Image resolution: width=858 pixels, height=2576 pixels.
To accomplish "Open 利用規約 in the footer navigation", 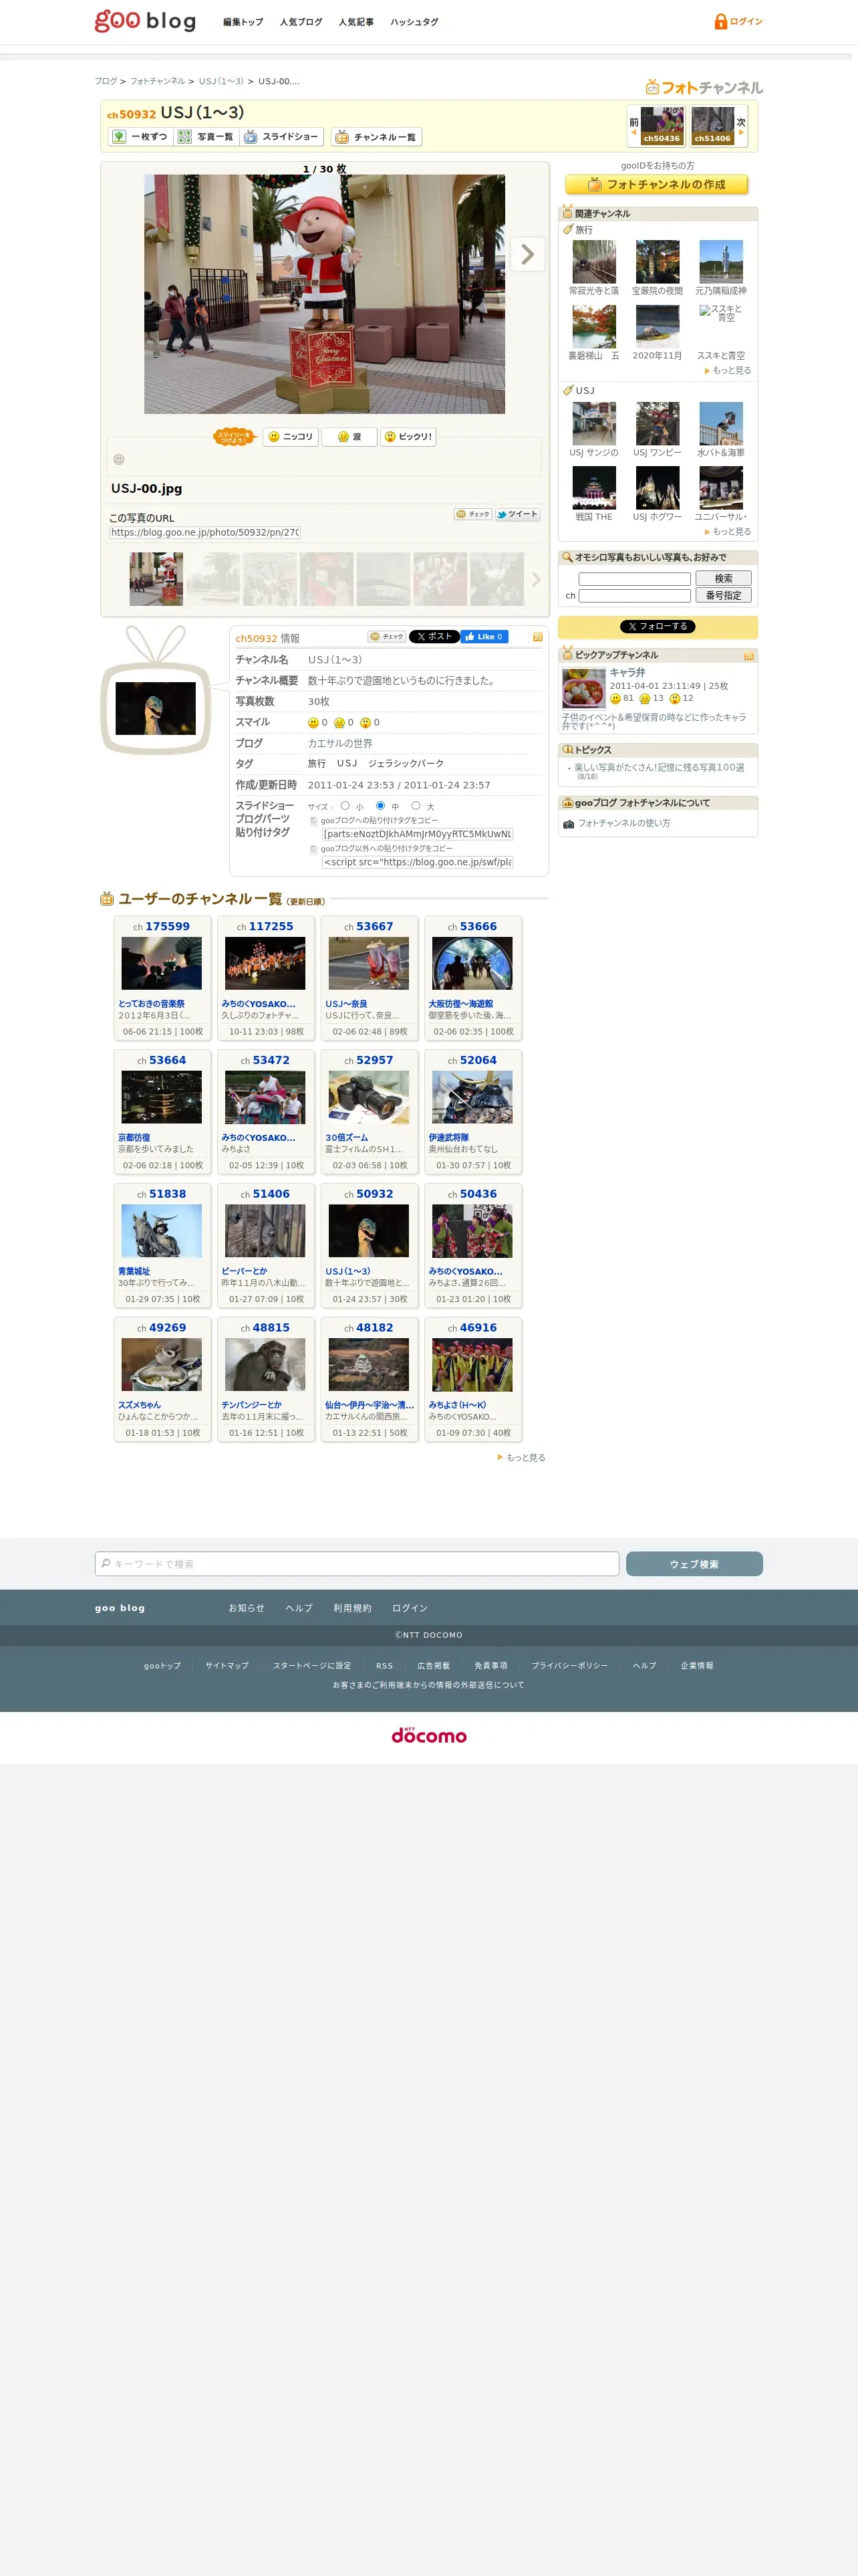I will tap(353, 1608).
